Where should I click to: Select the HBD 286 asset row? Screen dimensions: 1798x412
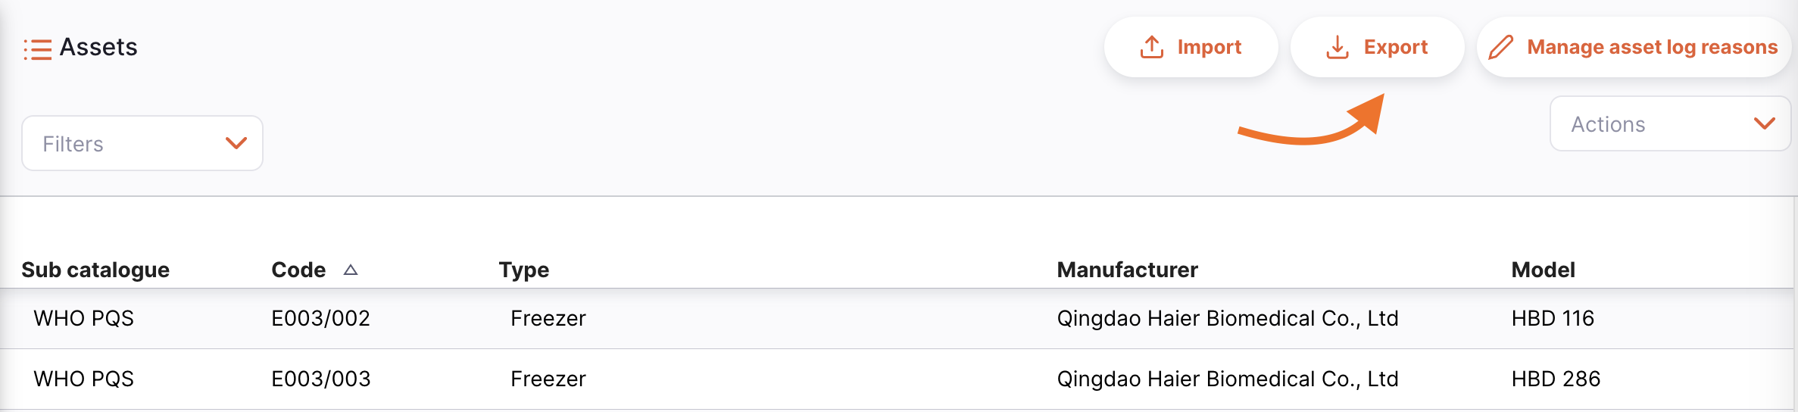pos(1556,379)
